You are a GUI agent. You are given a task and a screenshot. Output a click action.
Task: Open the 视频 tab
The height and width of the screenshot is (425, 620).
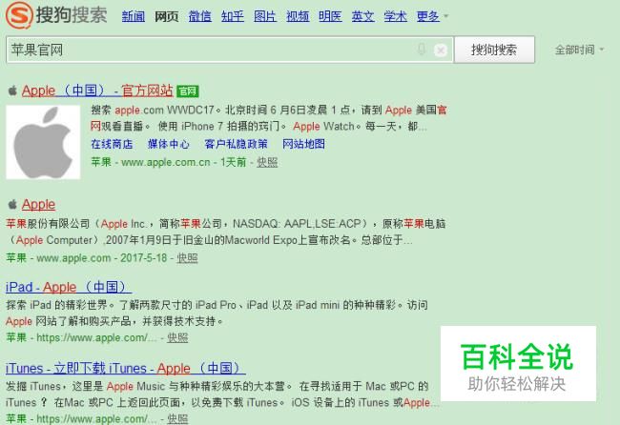click(298, 16)
